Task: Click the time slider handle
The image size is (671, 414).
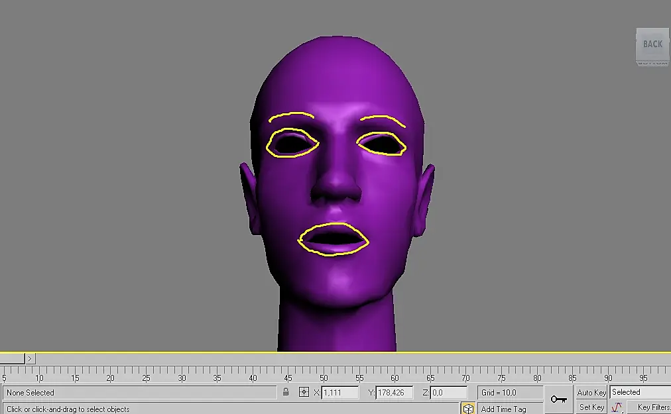Action: (12, 358)
